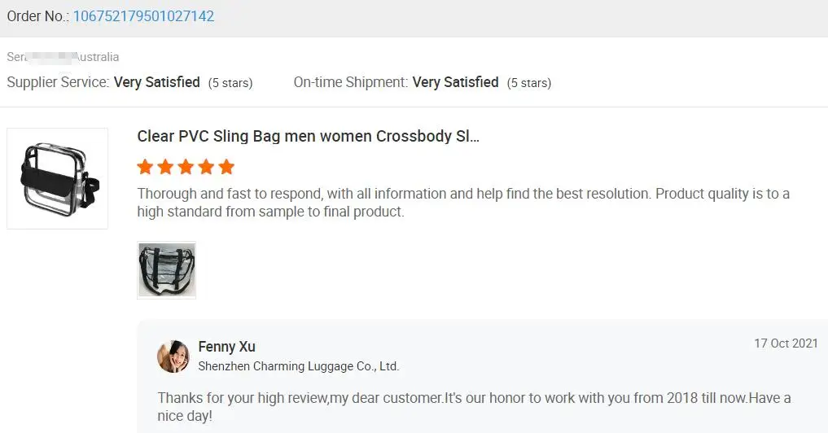The height and width of the screenshot is (433, 828).
Task: Open the Clear PVC Sling Bag product title
Action: 308,137
